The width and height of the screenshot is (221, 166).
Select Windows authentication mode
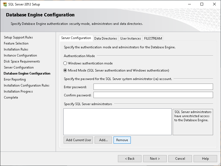(x=65, y=63)
